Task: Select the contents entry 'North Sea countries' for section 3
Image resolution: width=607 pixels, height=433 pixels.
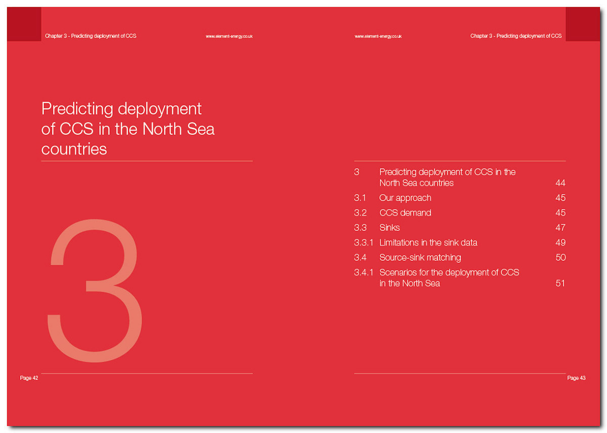Action: click(416, 183)
